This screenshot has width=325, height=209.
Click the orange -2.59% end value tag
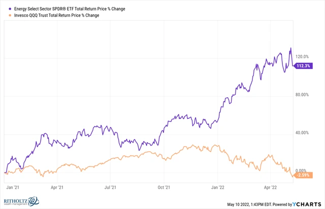303,175
